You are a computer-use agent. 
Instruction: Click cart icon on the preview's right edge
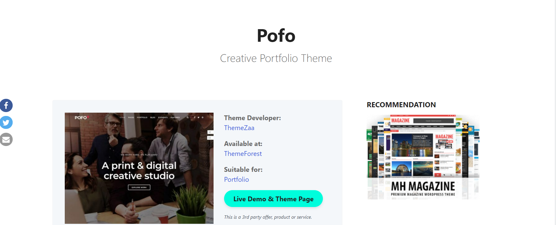(x=210, y=132)
